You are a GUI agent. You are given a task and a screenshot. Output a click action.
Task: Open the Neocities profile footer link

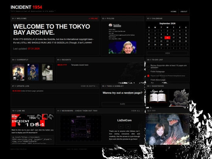pos(18,149)
